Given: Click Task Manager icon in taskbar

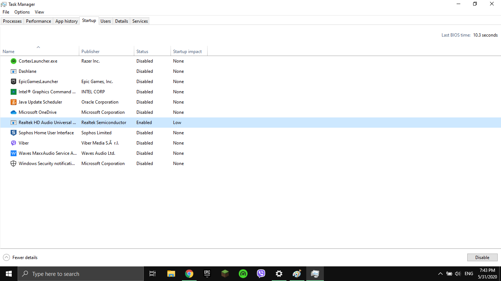Looking at the screenshot, I should point(315,274).
